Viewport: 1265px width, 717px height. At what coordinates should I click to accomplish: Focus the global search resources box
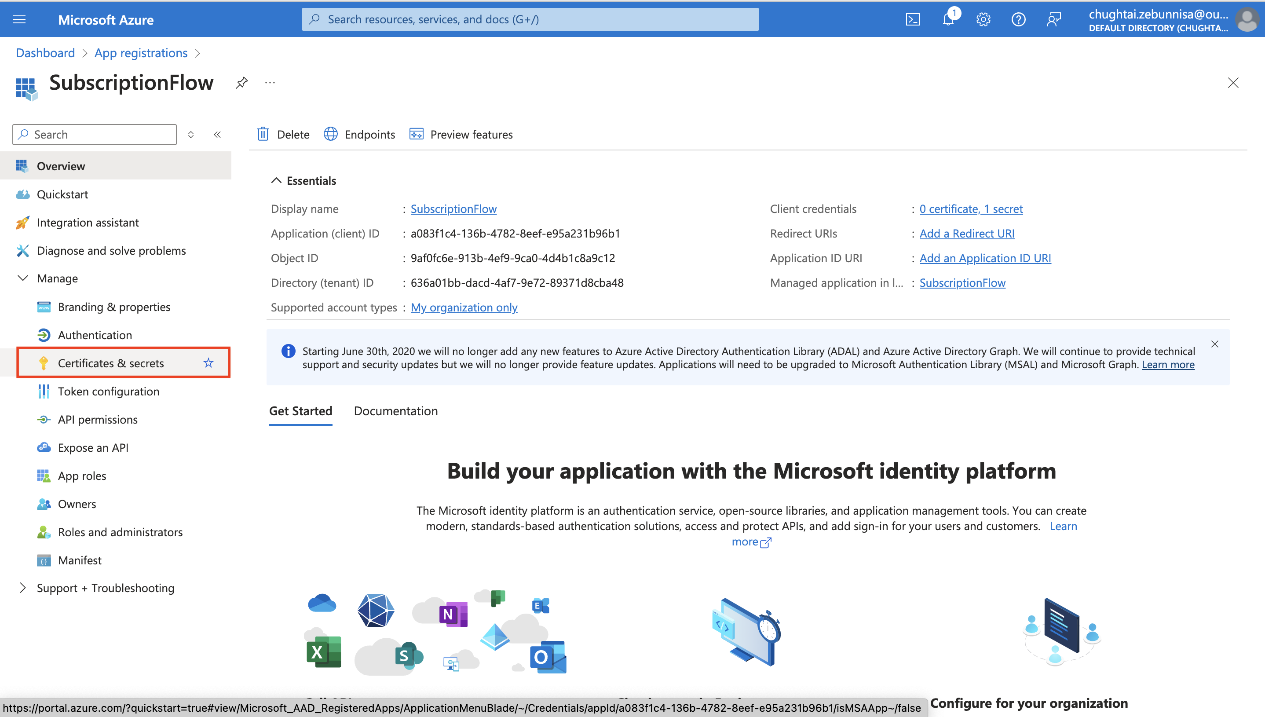coord(530,19)
